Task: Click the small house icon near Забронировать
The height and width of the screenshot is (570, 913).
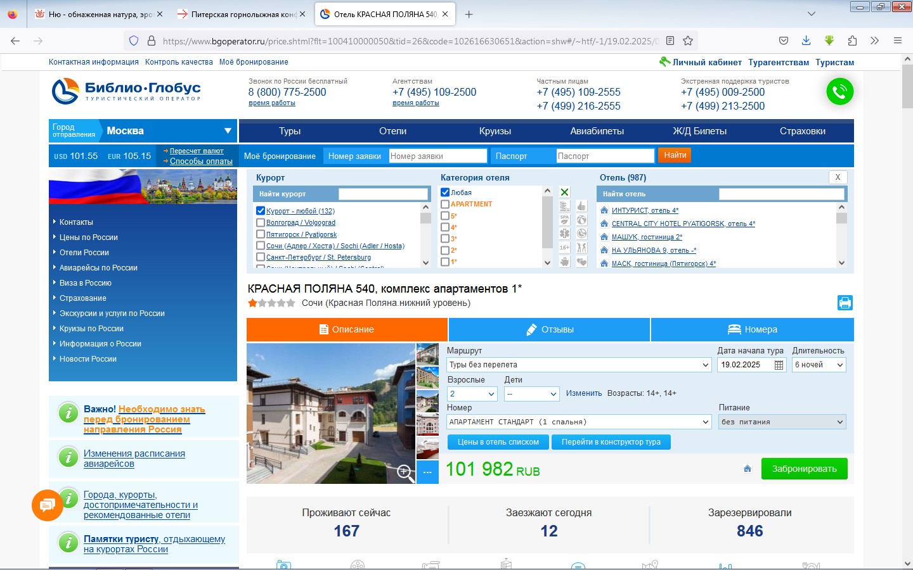Action: [748, 469]
